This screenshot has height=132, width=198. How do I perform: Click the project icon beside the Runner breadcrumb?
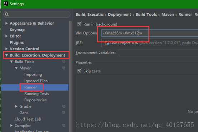click(196, 15)
